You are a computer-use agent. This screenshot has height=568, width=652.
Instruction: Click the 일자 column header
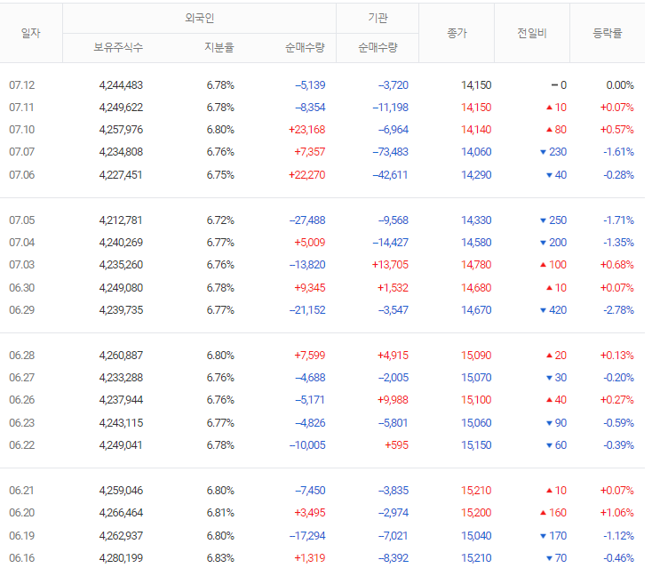(x=31, y=33)
